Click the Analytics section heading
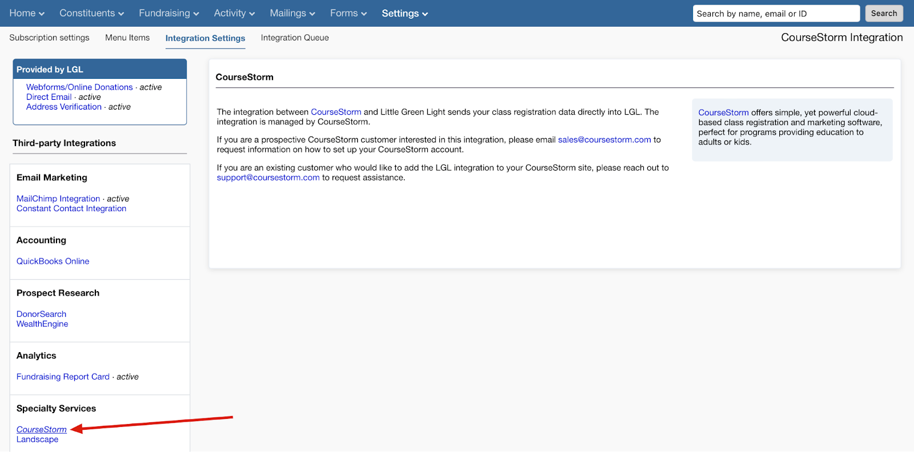 coord(36,356)
